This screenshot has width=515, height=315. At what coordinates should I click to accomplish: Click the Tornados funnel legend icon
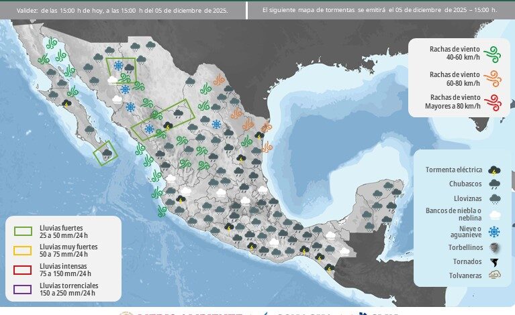494,261
